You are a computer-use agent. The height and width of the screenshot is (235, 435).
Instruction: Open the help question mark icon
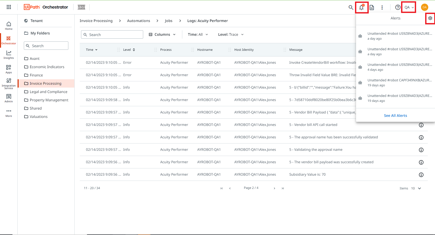398,7
